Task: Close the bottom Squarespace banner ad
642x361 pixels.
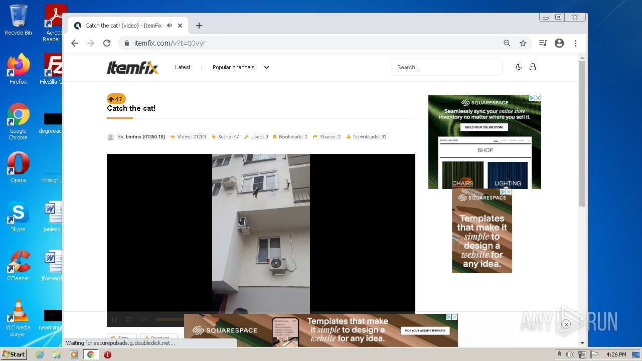Action: 455,317
